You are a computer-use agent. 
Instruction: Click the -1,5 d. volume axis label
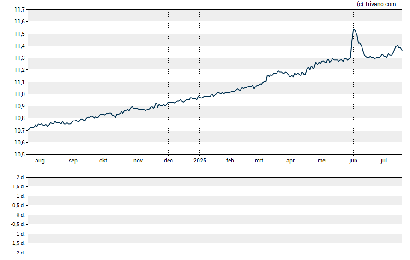[x=18, y=243]
